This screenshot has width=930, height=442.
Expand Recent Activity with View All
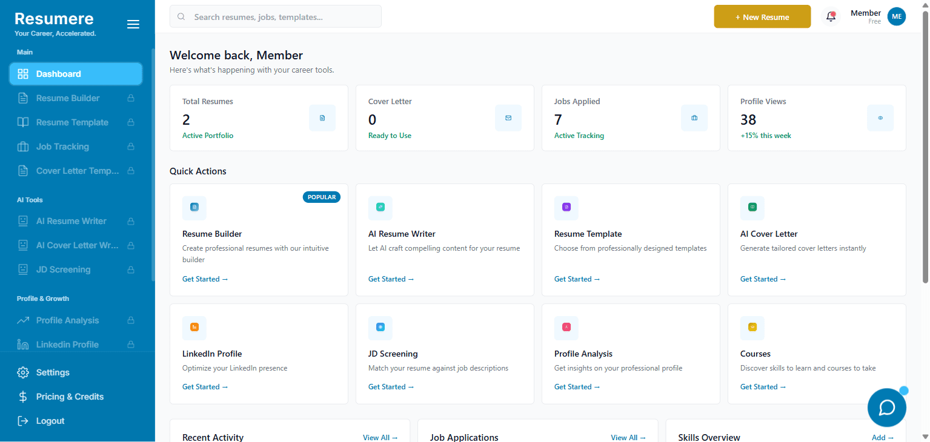pyautogui.click(x=380, y=437)
